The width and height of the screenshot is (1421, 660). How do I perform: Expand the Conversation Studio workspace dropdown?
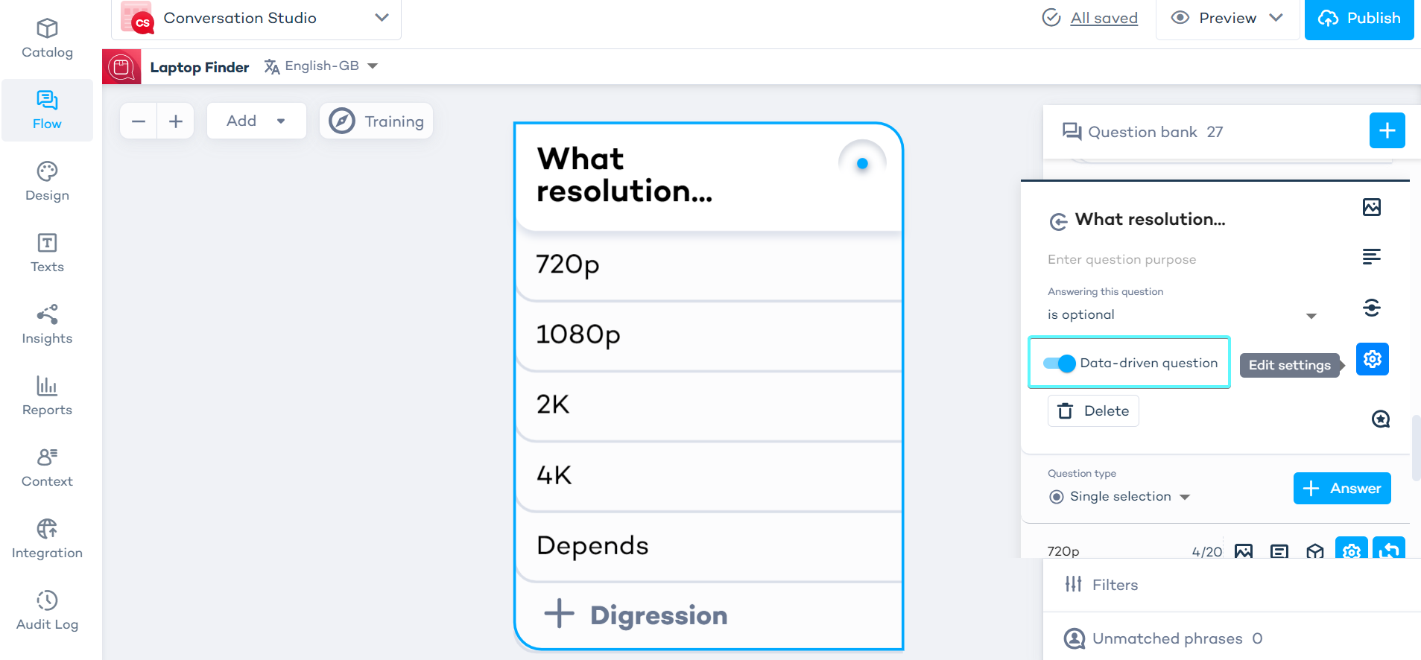pos(381,16)
